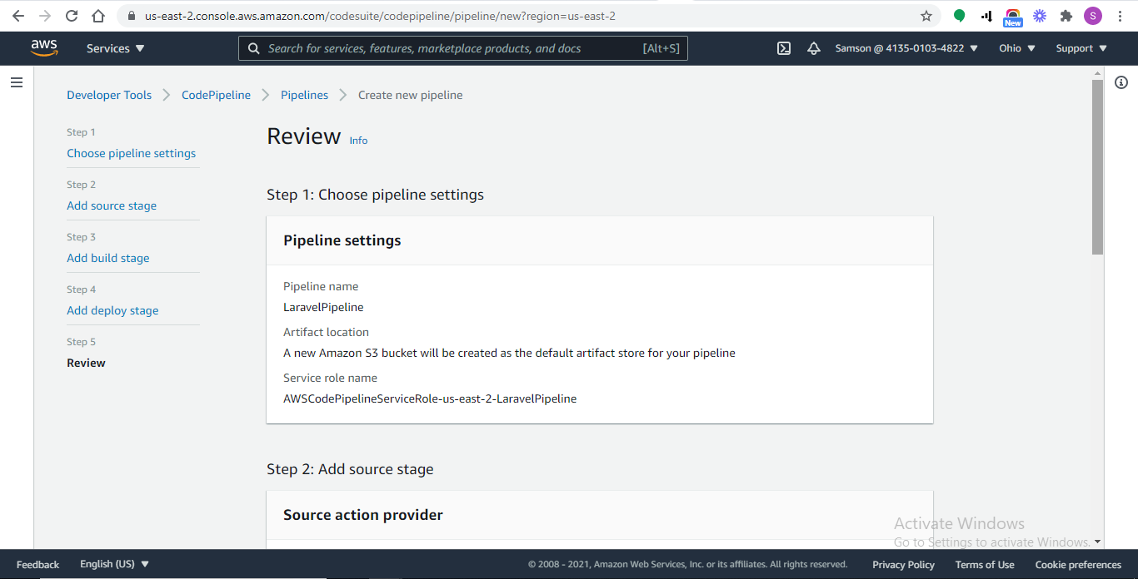Click the hamburger menu to collapse sidebar

point(17,82)
